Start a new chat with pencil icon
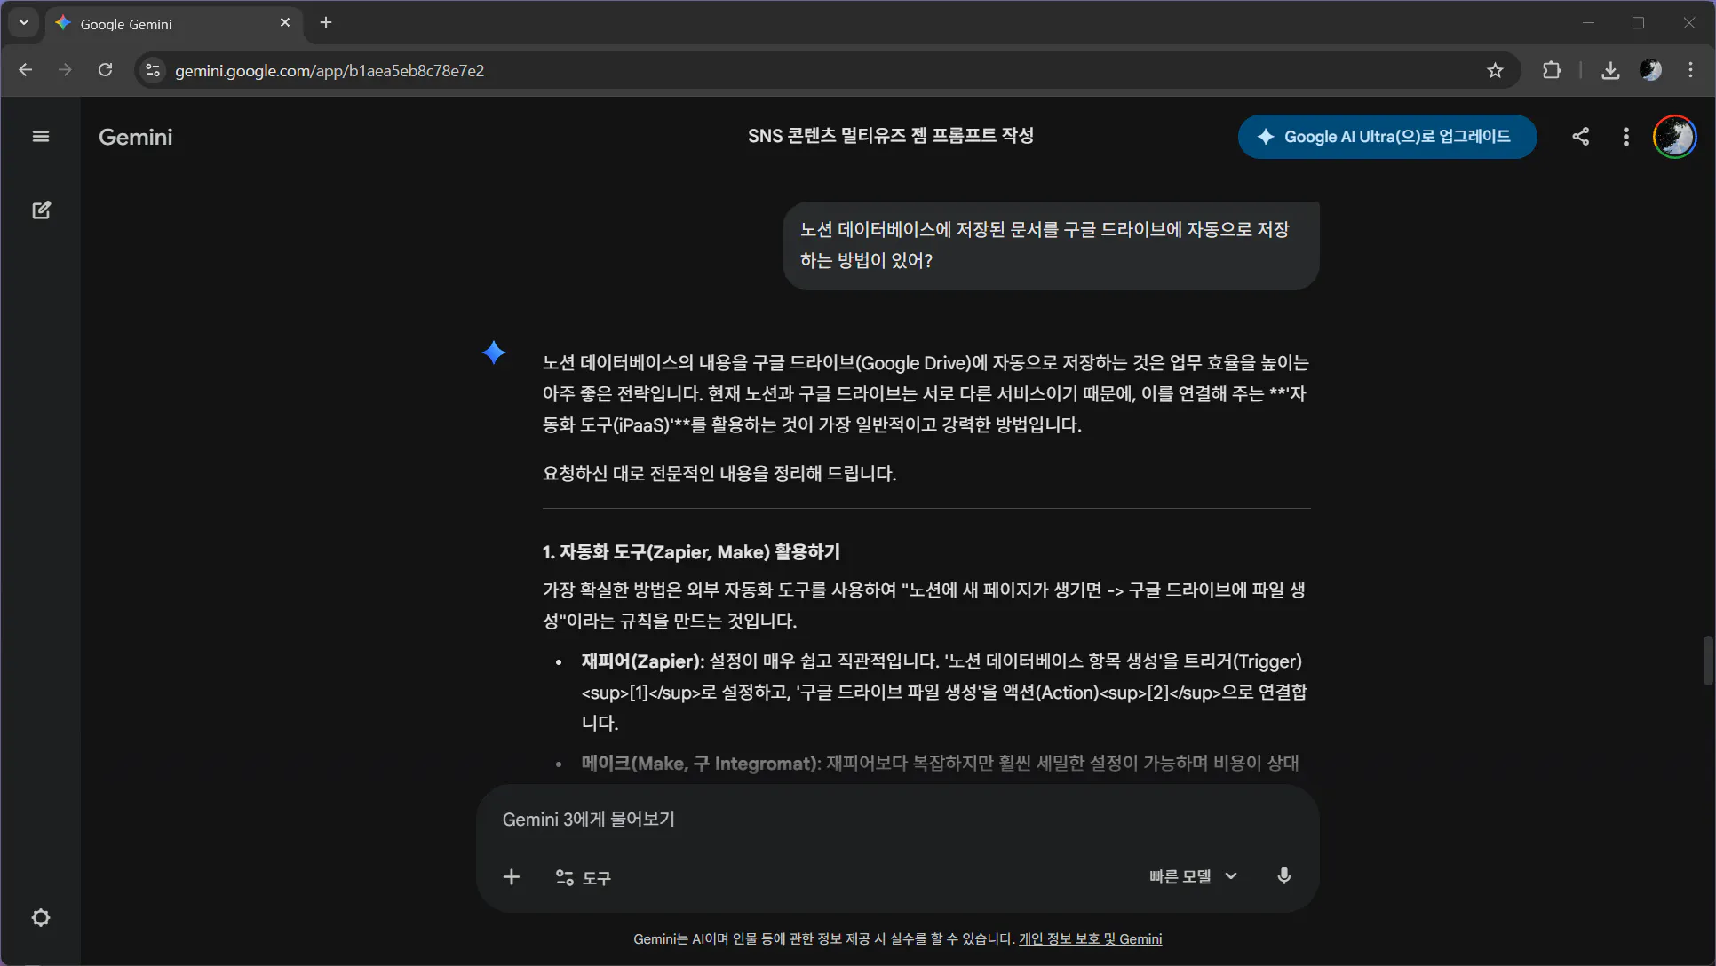Viewport: 1716px width, 966px height. [x=41, y=210]
